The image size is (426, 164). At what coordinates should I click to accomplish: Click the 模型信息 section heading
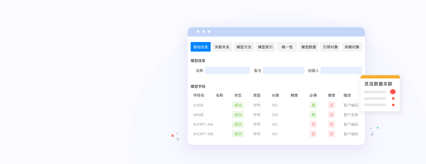[x=198, y=60]
